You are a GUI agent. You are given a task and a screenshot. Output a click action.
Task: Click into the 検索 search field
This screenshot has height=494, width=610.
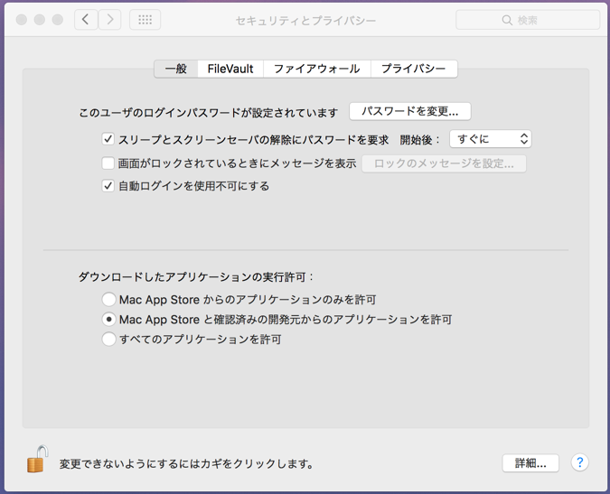(x=528, y=20)
